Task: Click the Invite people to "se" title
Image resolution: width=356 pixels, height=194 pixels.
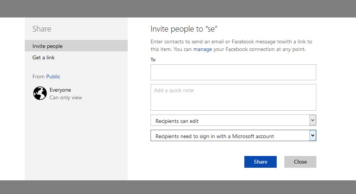Action: pos(184,29)
